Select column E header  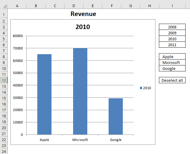(93, 6)
